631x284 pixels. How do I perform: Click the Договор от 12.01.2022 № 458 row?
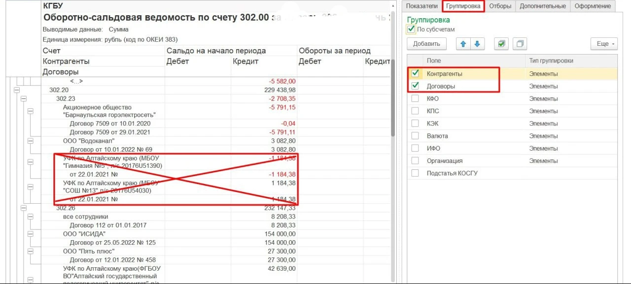112,259
